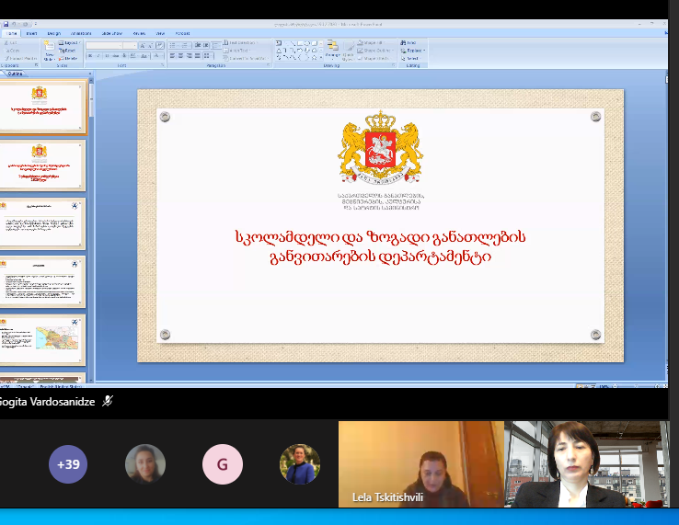Viewport: 679px width, 525px height.
Task: Toggle Align Text Left
Action: pos(172,56)
